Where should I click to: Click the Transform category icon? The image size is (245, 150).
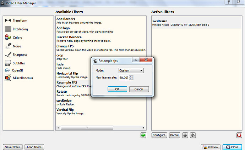pyautogui.click(x=8, y=20)
